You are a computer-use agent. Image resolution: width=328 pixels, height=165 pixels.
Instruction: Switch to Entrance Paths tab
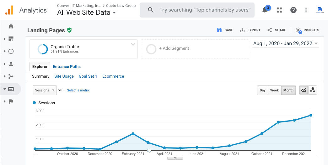point(67,67)
